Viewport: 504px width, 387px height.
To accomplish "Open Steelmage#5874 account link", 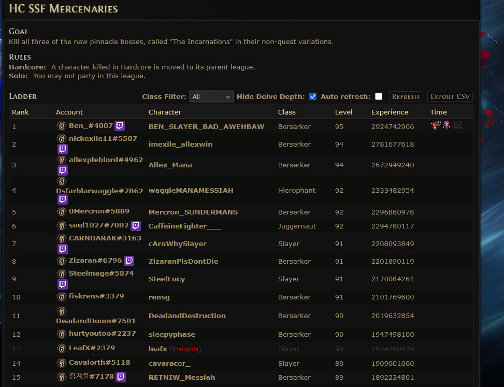I will point(101,273).
